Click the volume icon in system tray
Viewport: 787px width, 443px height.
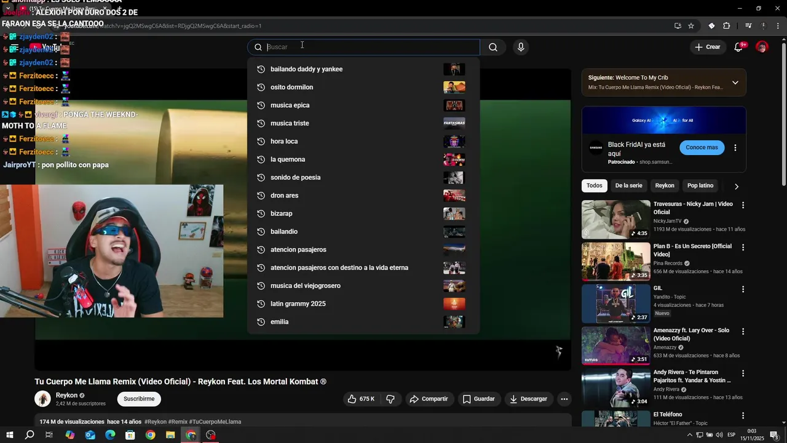coord(719,435)
